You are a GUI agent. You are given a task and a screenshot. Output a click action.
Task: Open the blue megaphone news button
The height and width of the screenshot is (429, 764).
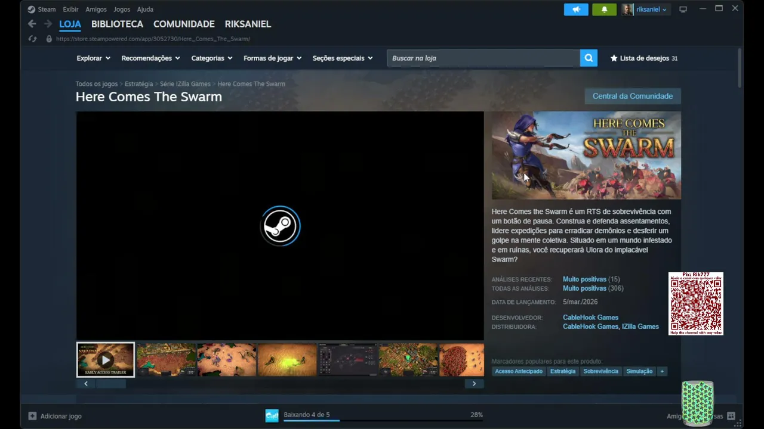click(x=576, y=10)
